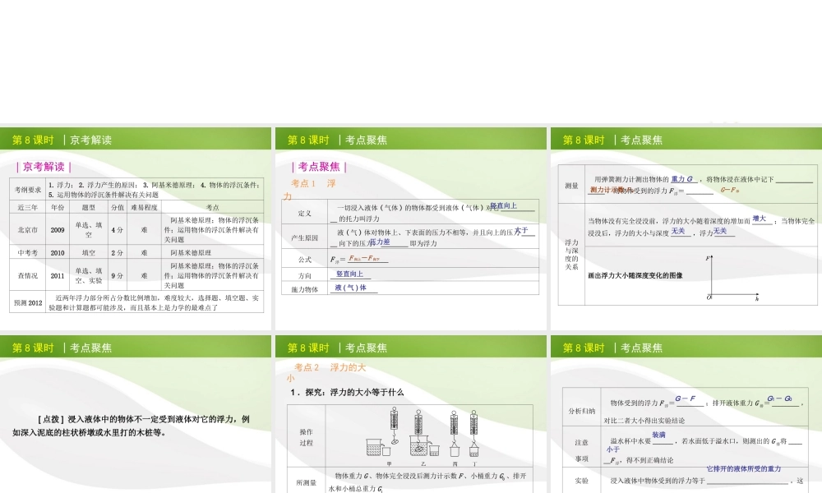Select the 探究:浮力的大小等于什么 subtitle

pyautogui.click(x=346, y=393)
